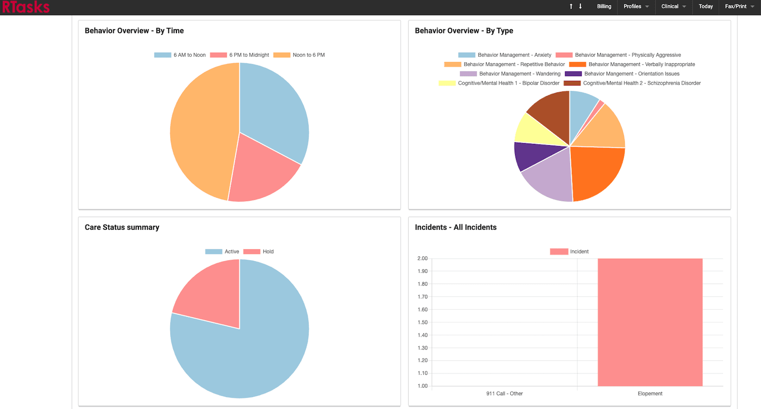Click the purple Wandering legend swatch
Image resolution: width=761 pixels, height=409 pixels.
click(x=468, y=74)
